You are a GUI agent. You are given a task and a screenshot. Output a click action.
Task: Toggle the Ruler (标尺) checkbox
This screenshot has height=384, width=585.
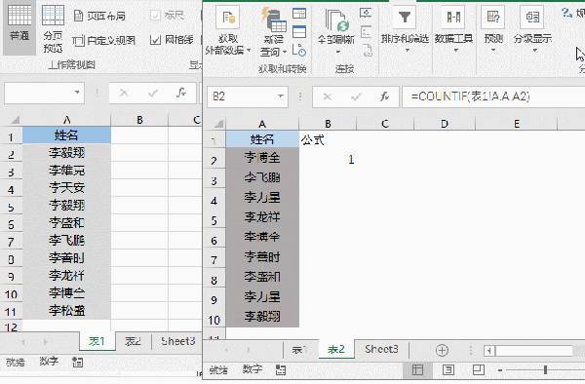pyautogui.click(x=155, y=16)
